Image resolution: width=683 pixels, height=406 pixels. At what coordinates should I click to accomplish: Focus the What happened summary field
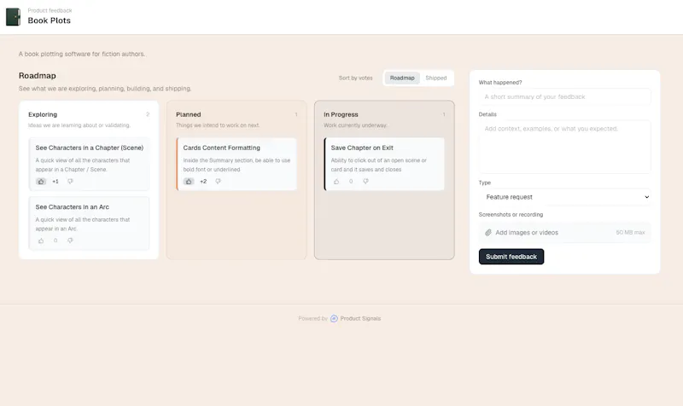point(564,96)
